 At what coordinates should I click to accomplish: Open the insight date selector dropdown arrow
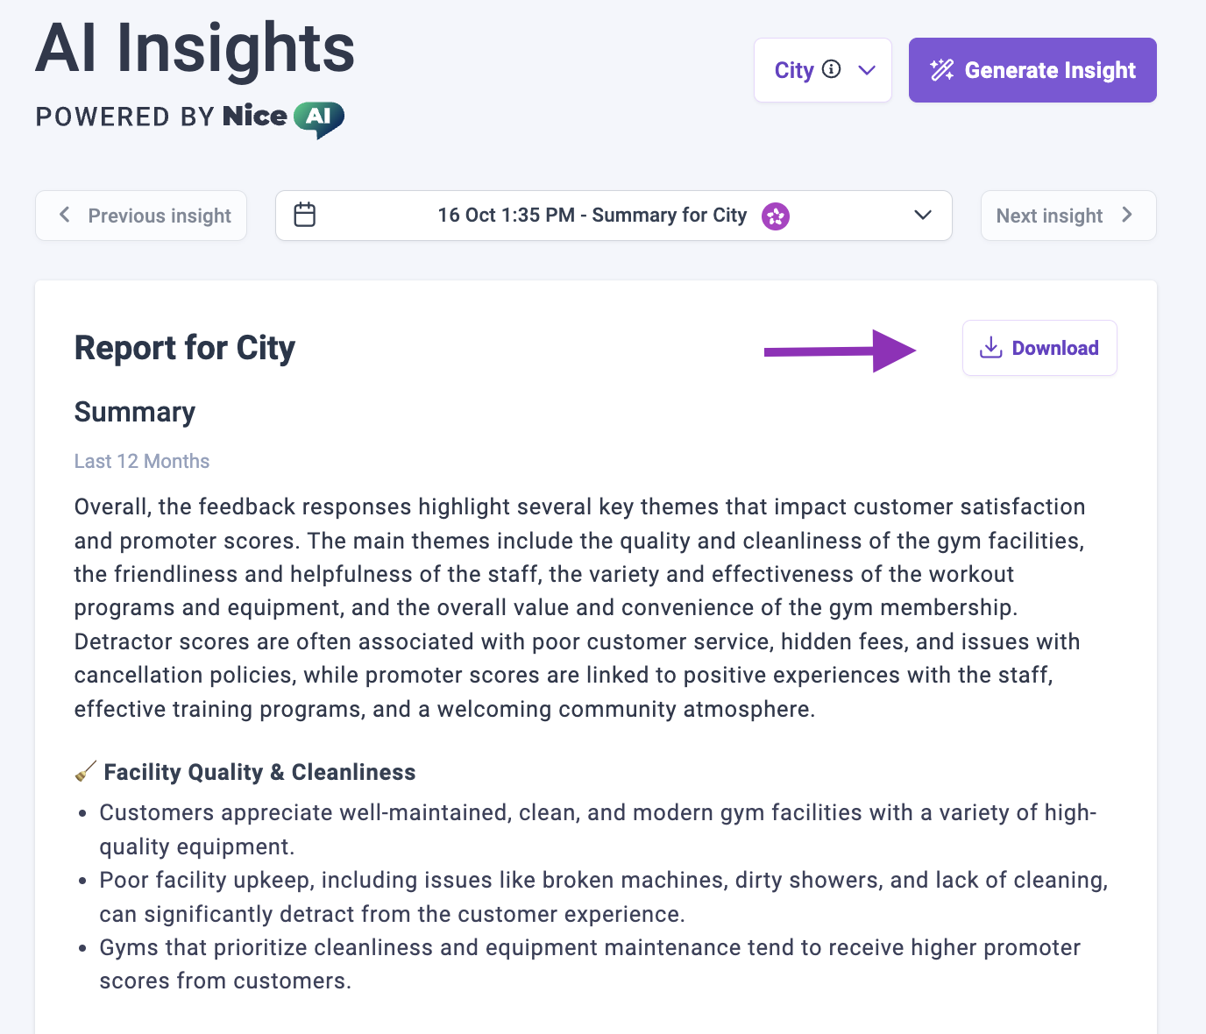coord(923,215)
